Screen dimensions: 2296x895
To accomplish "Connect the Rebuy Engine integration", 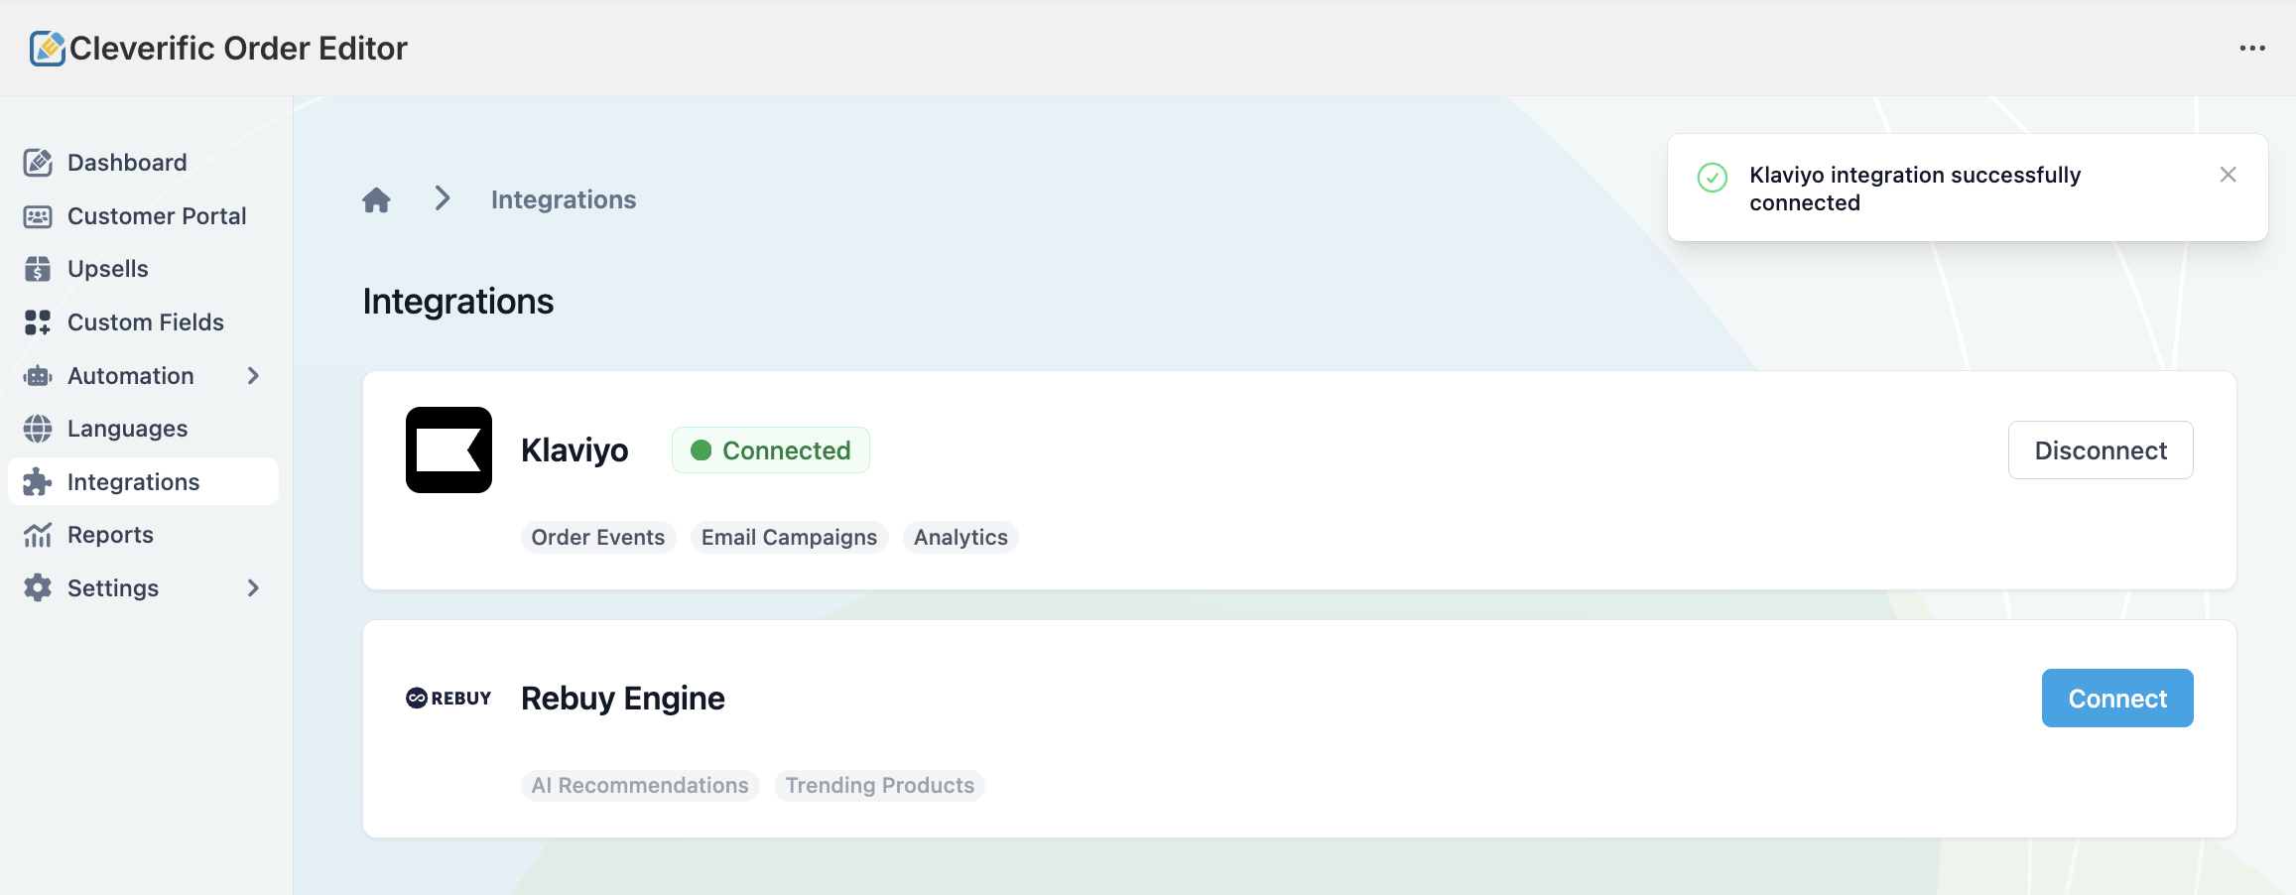I will pyautogui.click(x=2117, y=699).
